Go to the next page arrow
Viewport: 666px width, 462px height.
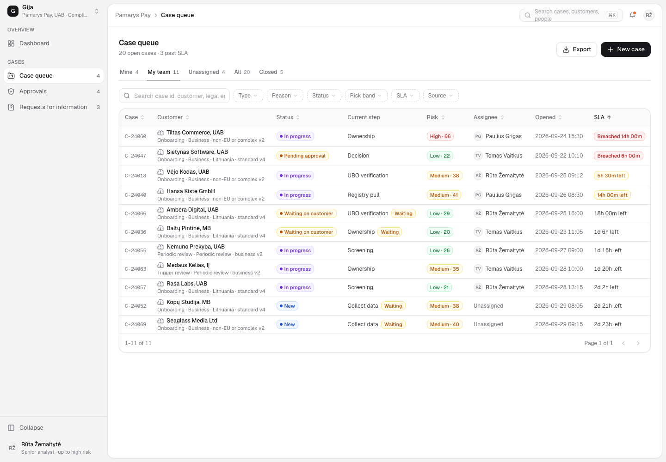click(x=638, y=343)
